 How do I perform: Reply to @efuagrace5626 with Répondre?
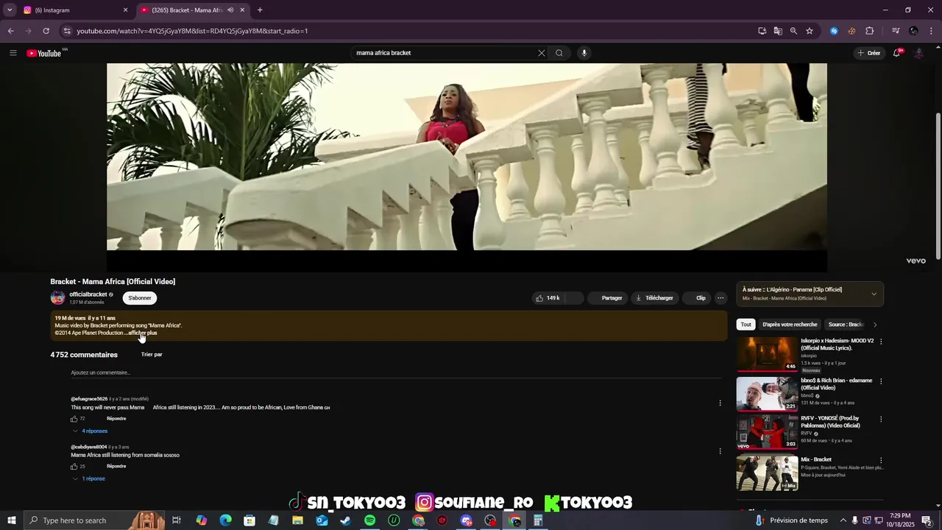coord(116,419)
